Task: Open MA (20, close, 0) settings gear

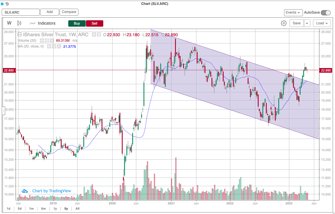Action: pyautogui.click(x=54, y=46)
